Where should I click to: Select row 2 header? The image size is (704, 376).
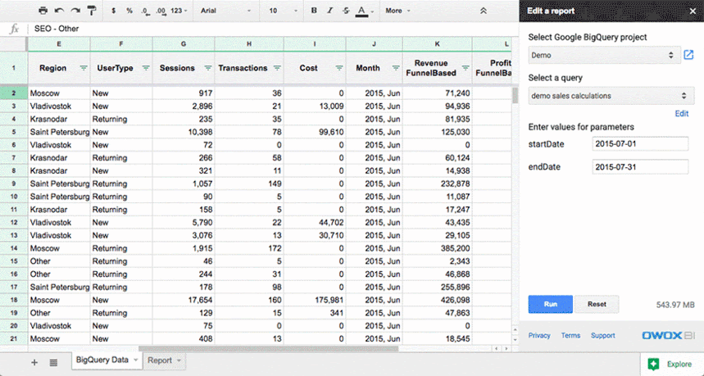(x=13, y=93)
